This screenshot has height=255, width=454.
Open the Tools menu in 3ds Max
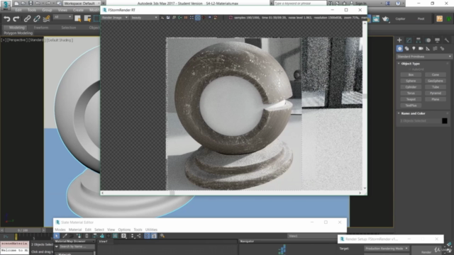click(31, 10)
